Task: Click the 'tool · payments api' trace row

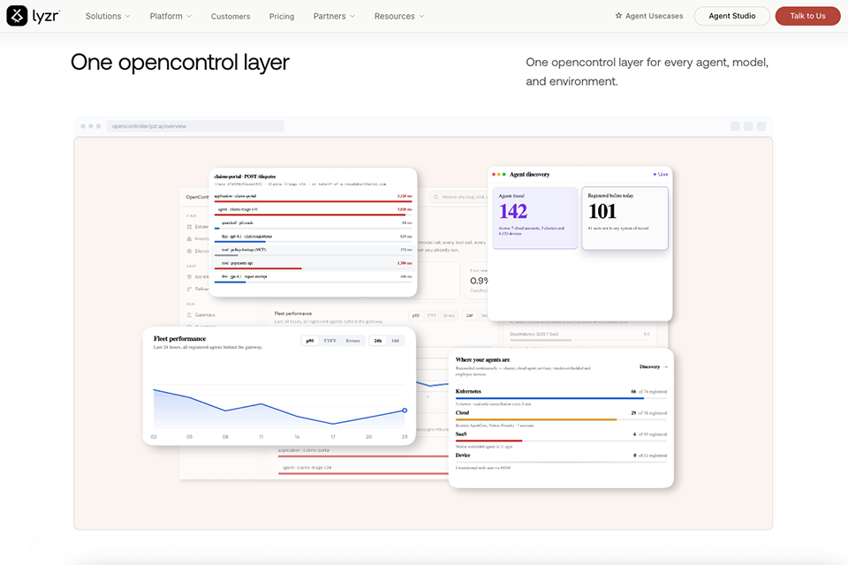Action: point(313,264)
